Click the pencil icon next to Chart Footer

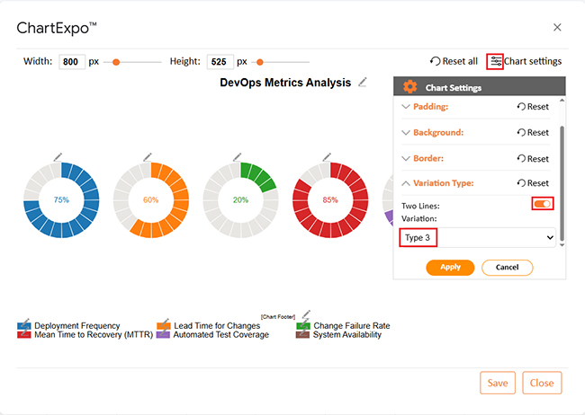pos(305,314)
